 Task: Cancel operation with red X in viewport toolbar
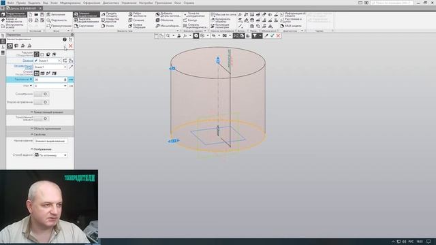click(278, 35)
